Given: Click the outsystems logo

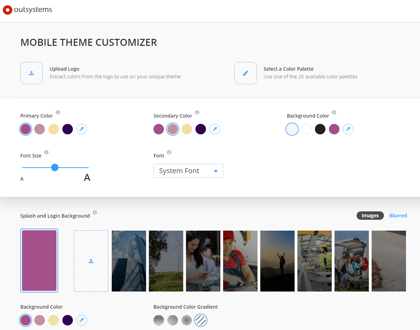Looking at the screenshot, I should pyautogui.click(x=27, y=10).
